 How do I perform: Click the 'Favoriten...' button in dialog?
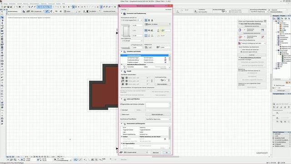(124, 9)
